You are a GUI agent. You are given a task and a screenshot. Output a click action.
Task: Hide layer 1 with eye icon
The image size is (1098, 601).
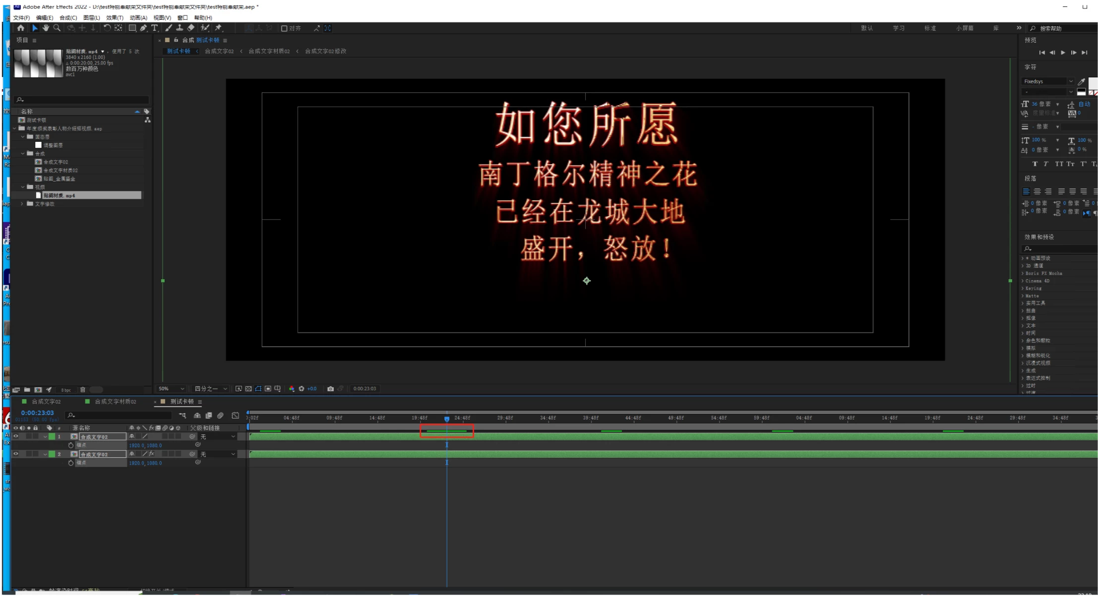coord(15,437)
